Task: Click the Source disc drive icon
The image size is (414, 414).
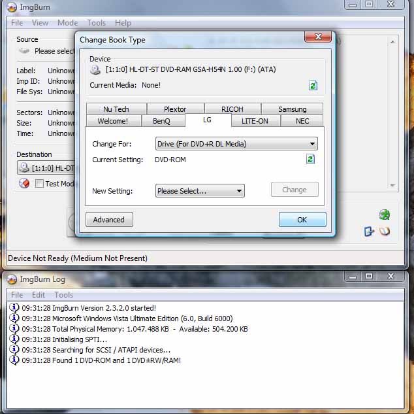Action: point(24,50)
